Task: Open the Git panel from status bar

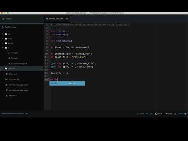Action: tap(169, 114)
